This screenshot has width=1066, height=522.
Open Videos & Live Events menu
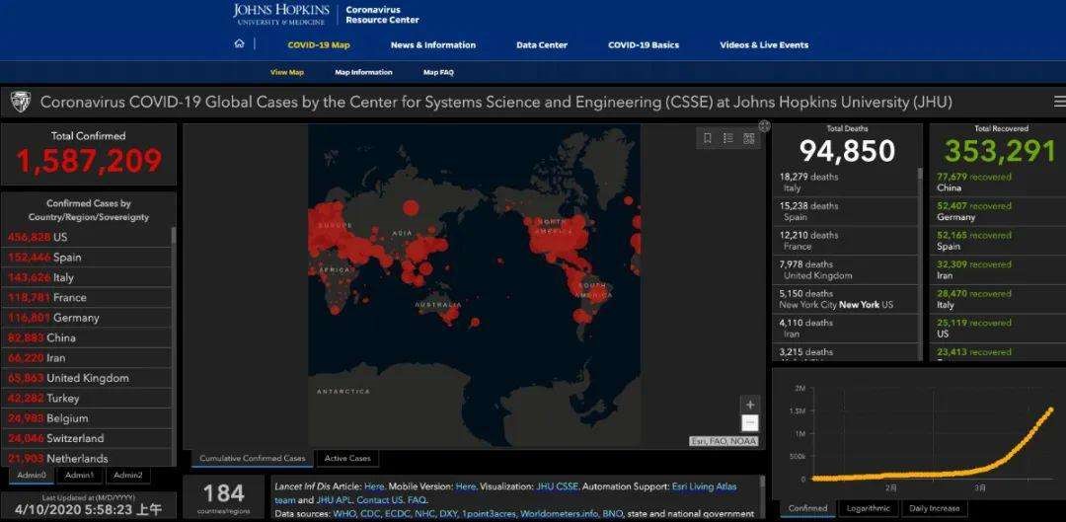coord(764,44)
